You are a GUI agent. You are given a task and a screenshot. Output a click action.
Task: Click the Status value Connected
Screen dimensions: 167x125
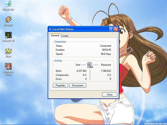(105, 46)
